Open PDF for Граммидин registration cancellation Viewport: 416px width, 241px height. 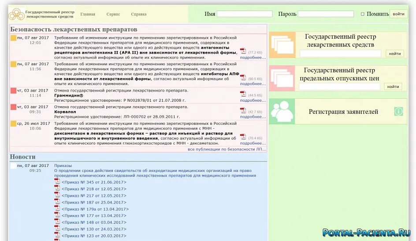[x=243, y=93]
